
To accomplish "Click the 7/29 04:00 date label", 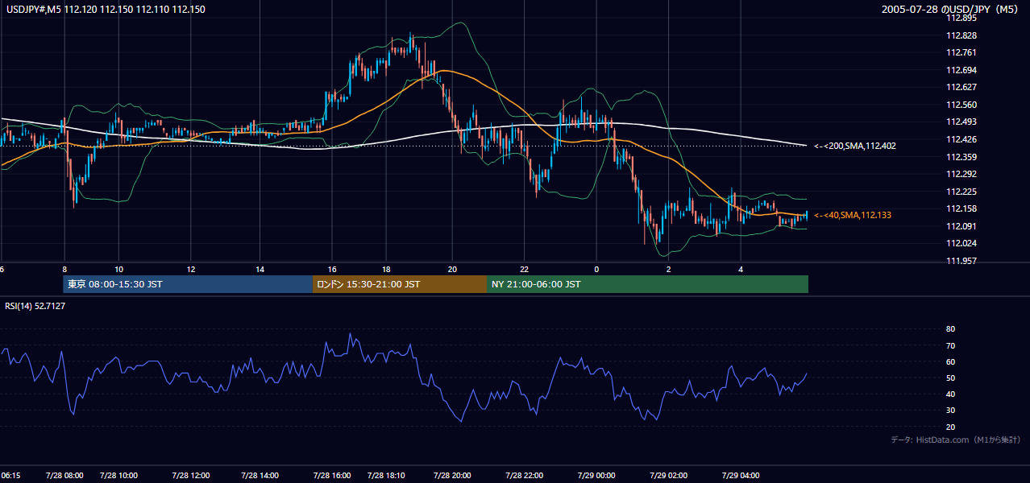I will tap(741, 475).
